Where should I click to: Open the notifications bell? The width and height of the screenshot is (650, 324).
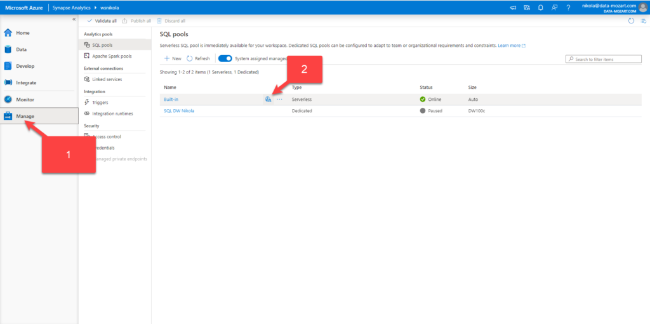pyautogui.click(x=541, y=8)
